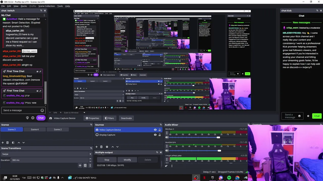The height and width of the screenshot is (181, 323).
Task: Move the scene down with the down arrow
Action: tap(23, 143)
